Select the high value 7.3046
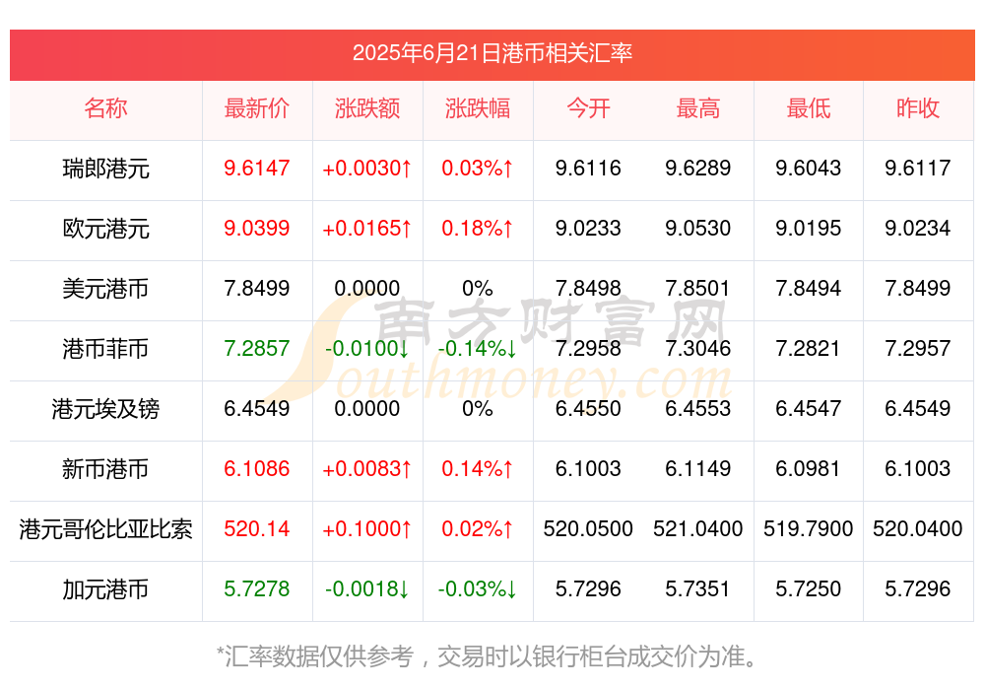985x688 pixels. tap(698, 348)
